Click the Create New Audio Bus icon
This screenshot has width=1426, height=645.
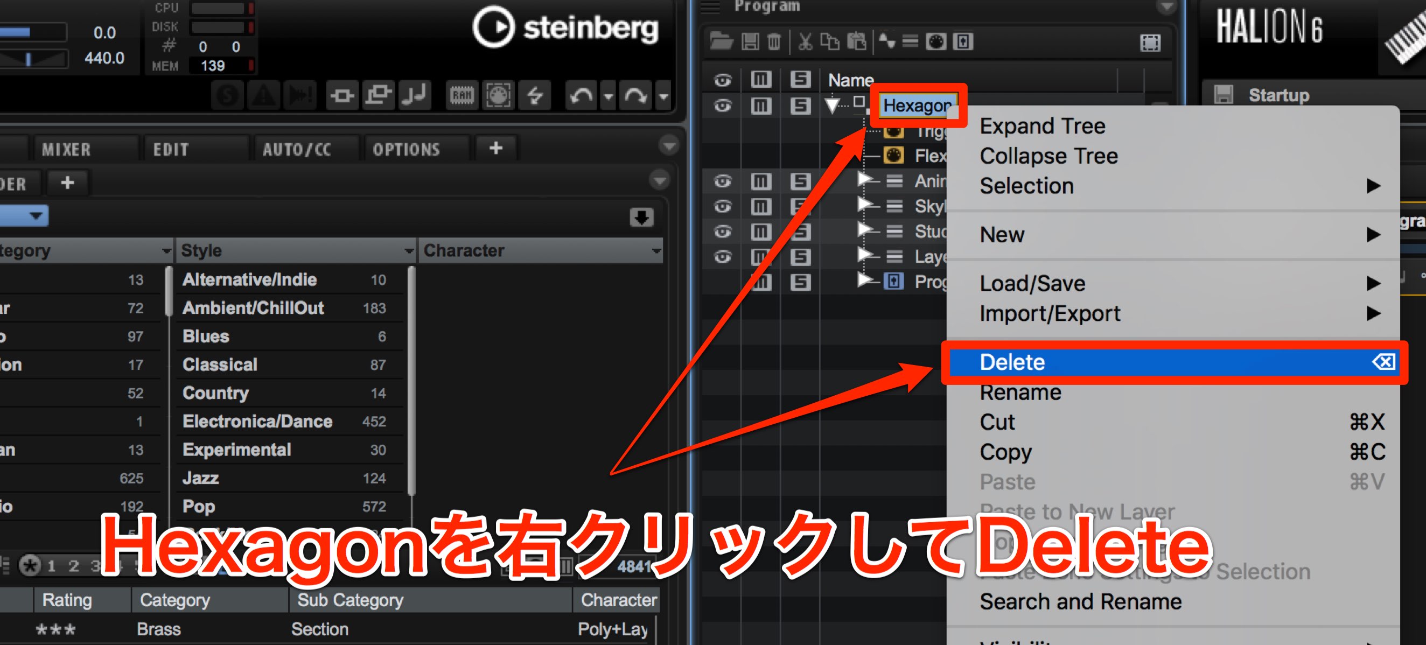[963, 41]
